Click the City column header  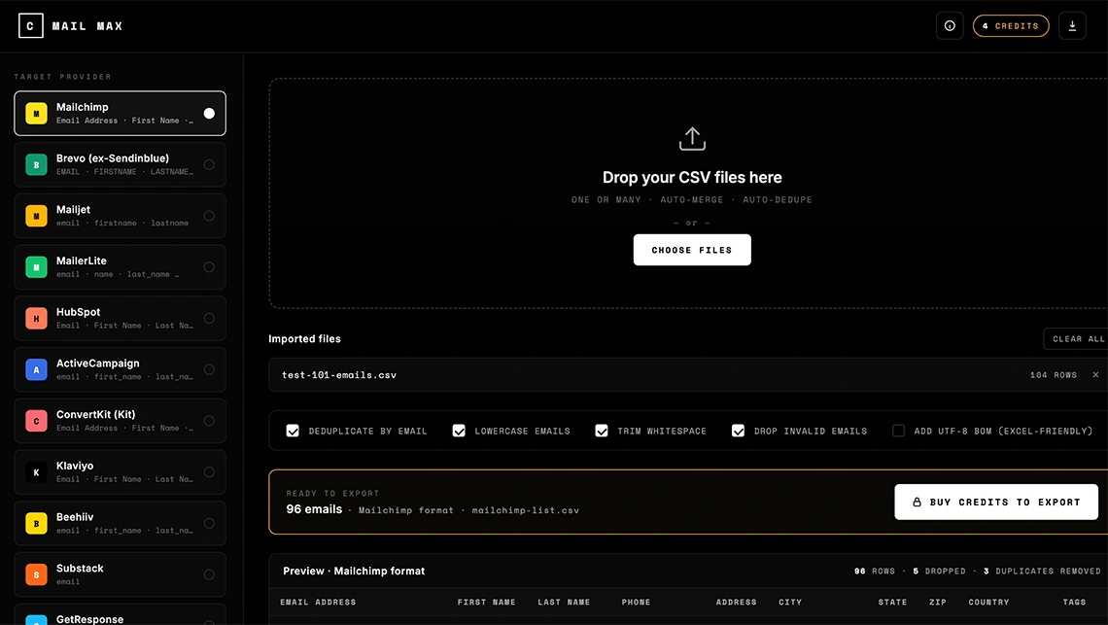click(790, 603)
